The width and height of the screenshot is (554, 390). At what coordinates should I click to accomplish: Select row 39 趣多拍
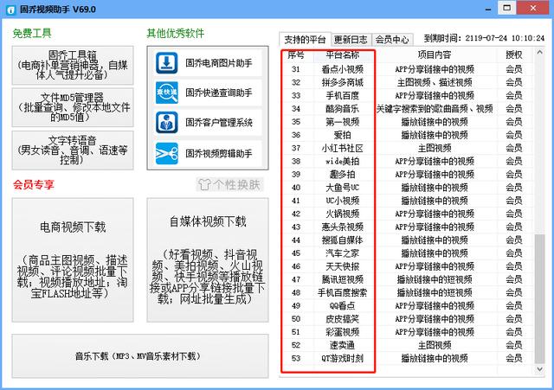pyautogui.click(x=408, y=175)
